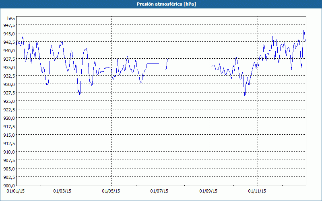322x201 pixels.
Task: Select the 930,0 y-axis label
Action: (x=9, y=84)
